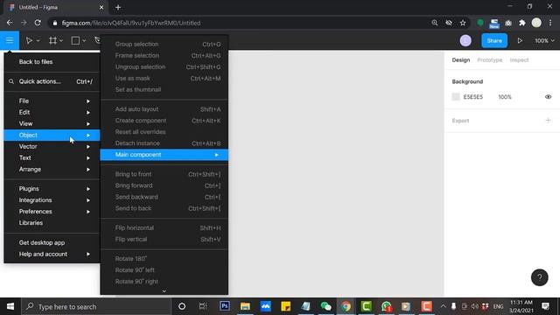Show hidden system tray icons

pos(444,306)
